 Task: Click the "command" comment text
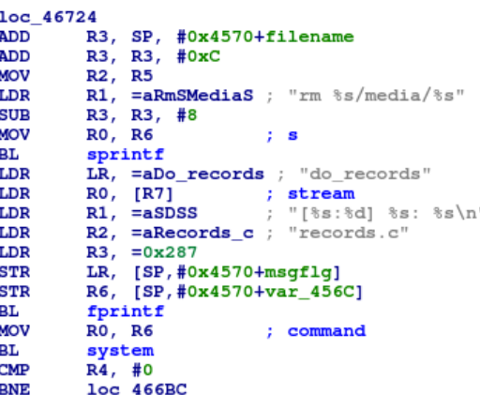[326, 331]
